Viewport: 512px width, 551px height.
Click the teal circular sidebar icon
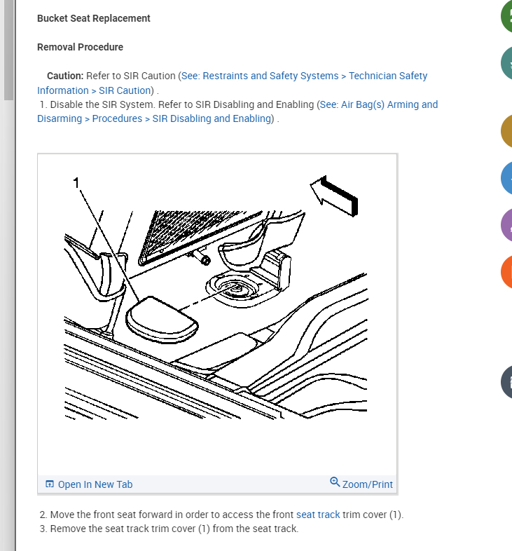coord(506,63)
